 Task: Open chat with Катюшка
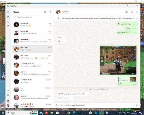tap(32, 24)
